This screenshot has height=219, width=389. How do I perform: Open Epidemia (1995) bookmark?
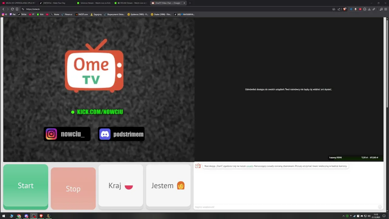click(138, 14)
